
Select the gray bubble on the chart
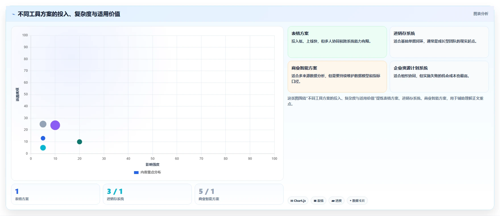pos(43,124)
